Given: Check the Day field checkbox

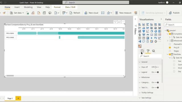Looking at the screenshot, I should click(x=174, y=71).
